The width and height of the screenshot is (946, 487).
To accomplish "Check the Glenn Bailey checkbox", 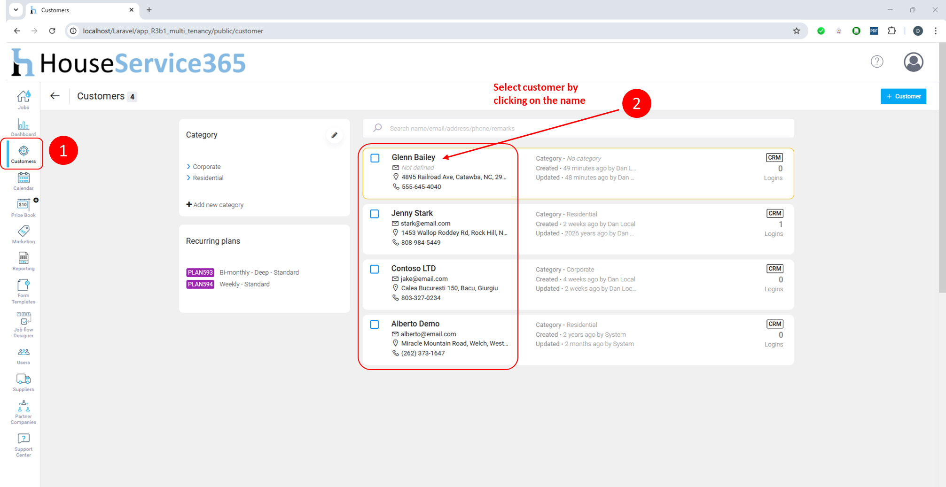I will [375, 158].
